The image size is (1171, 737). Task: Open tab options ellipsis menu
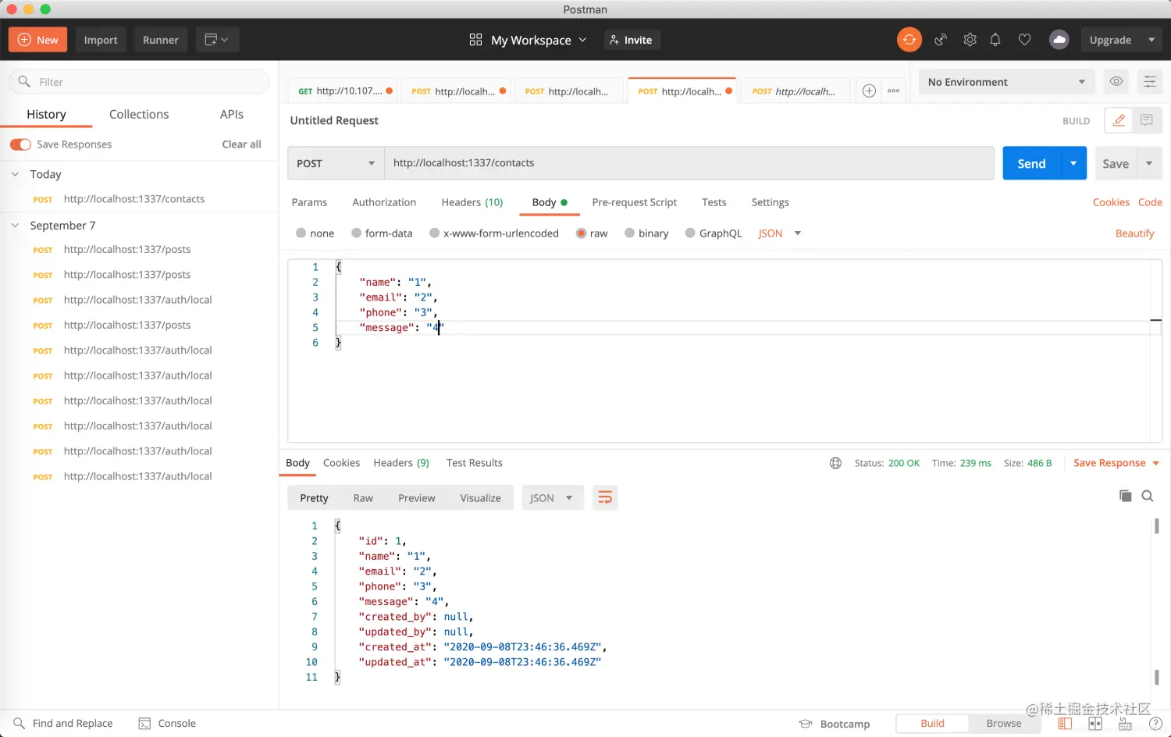pyautogui.click(x=894, y=91)
